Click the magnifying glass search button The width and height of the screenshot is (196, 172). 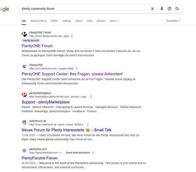pos(177,9)
